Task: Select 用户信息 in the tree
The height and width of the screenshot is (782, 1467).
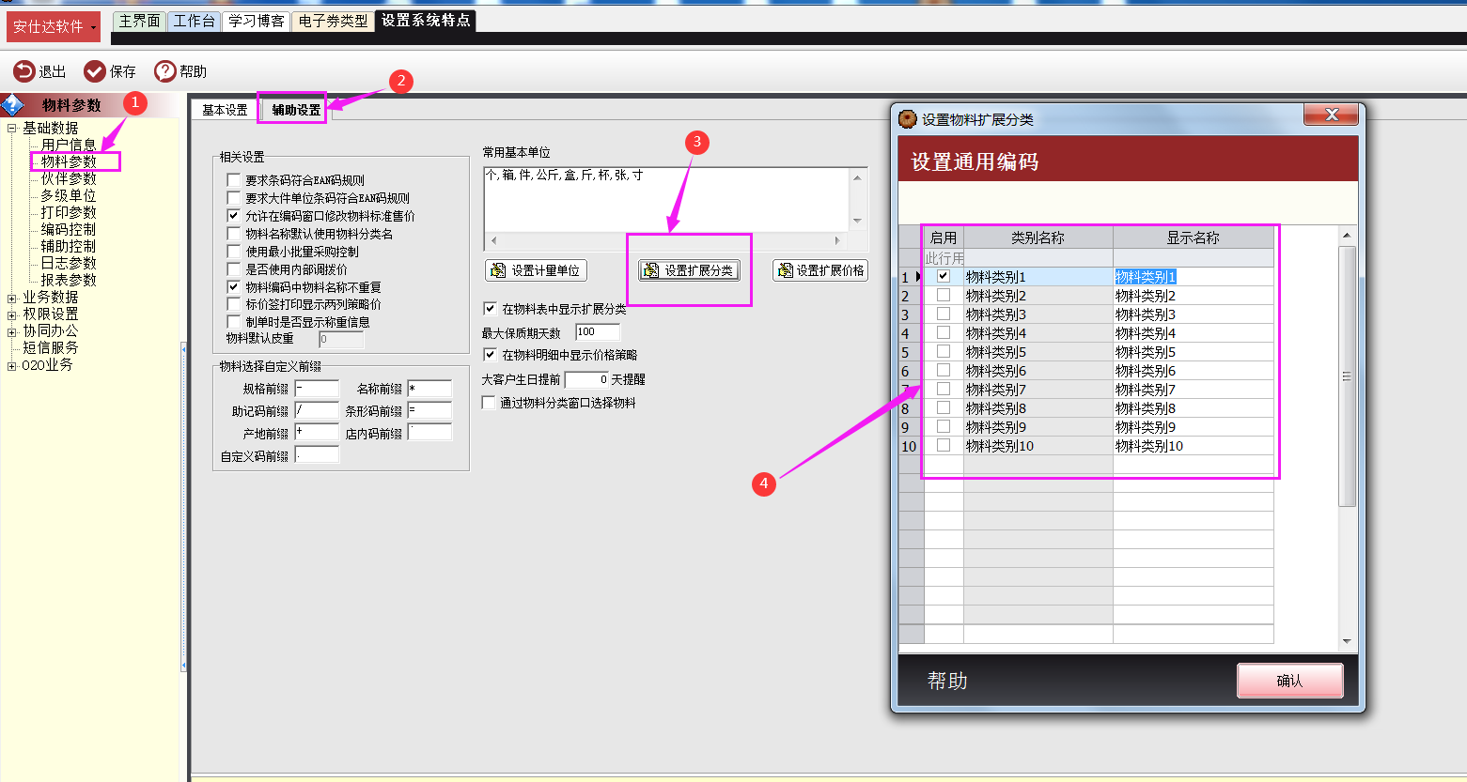Action: (69, 145)
